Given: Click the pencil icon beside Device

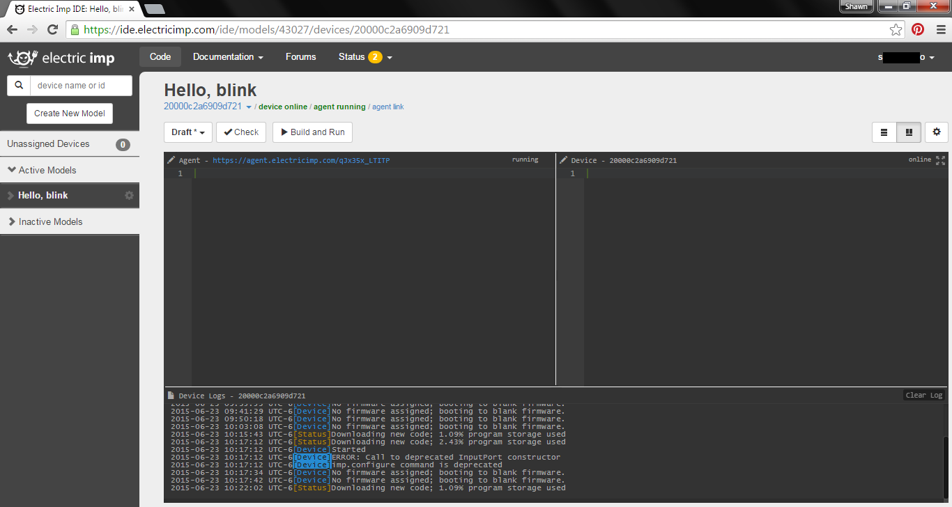Looking at the screenshot, I should click(563, 160).
